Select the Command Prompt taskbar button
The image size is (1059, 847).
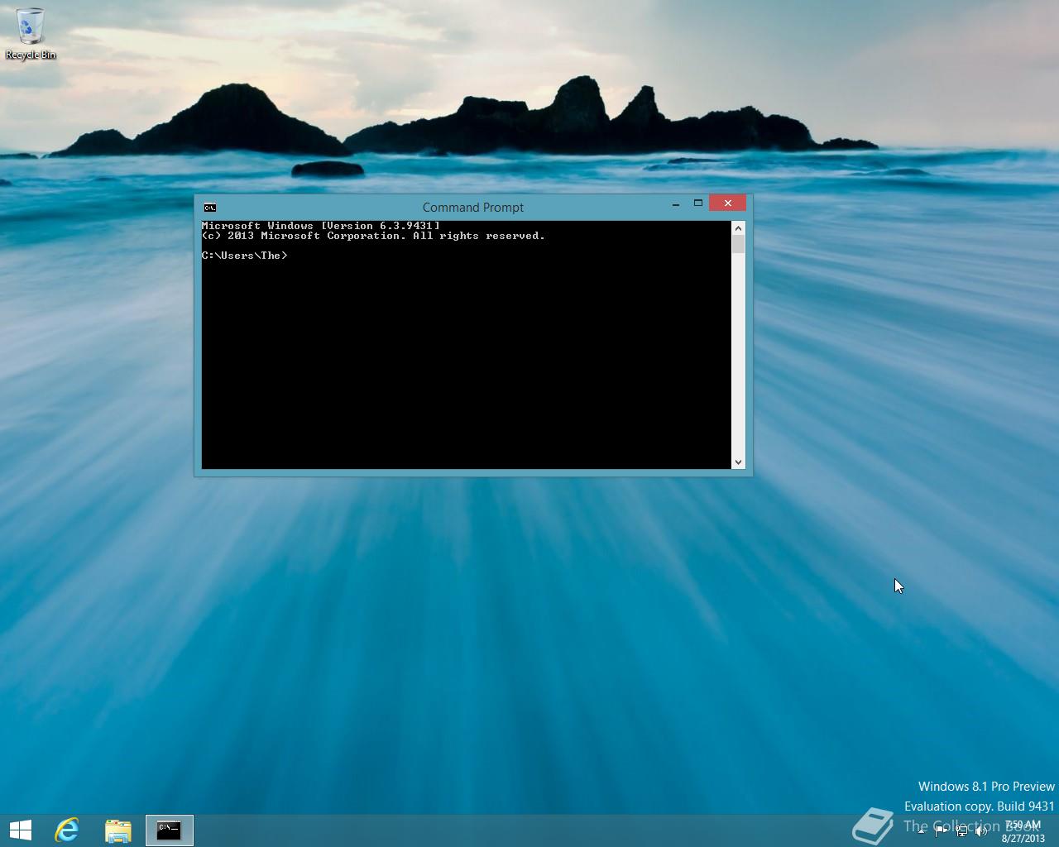(x=170, y=830)
